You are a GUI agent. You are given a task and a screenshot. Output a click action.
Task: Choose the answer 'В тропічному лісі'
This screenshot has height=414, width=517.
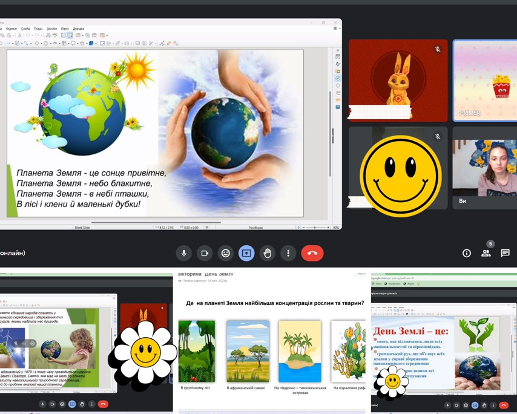[x=195, y=388]
